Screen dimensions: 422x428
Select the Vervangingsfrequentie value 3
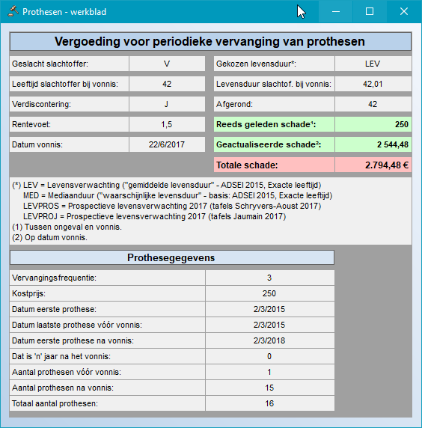click(269, 278)
